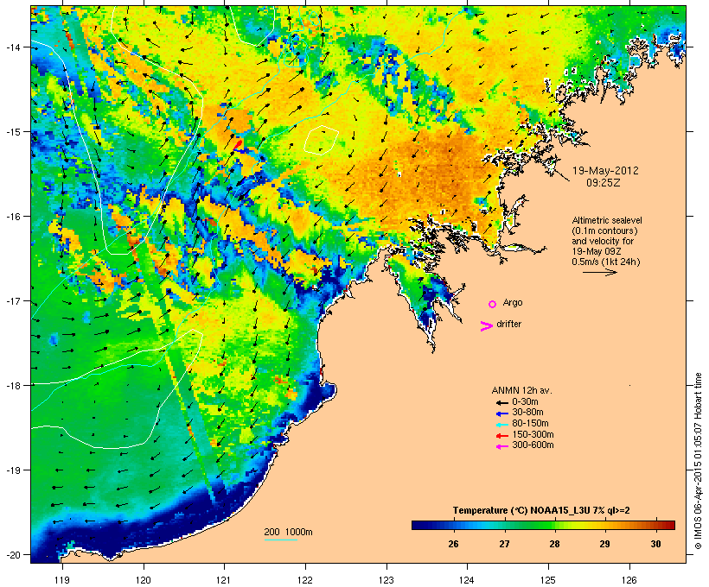The height and width of the screenshot is (587, 709).
Task: Click the ANMN 12h av. heading
Action: coord(521,390)
